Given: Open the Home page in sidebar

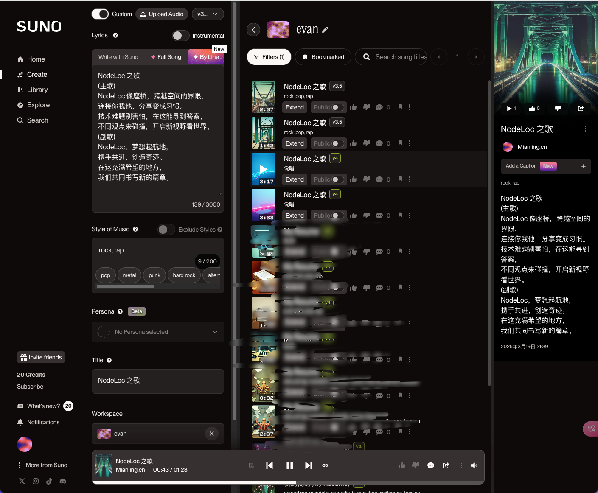Looking at the screenshot, I should pos(31,59).
